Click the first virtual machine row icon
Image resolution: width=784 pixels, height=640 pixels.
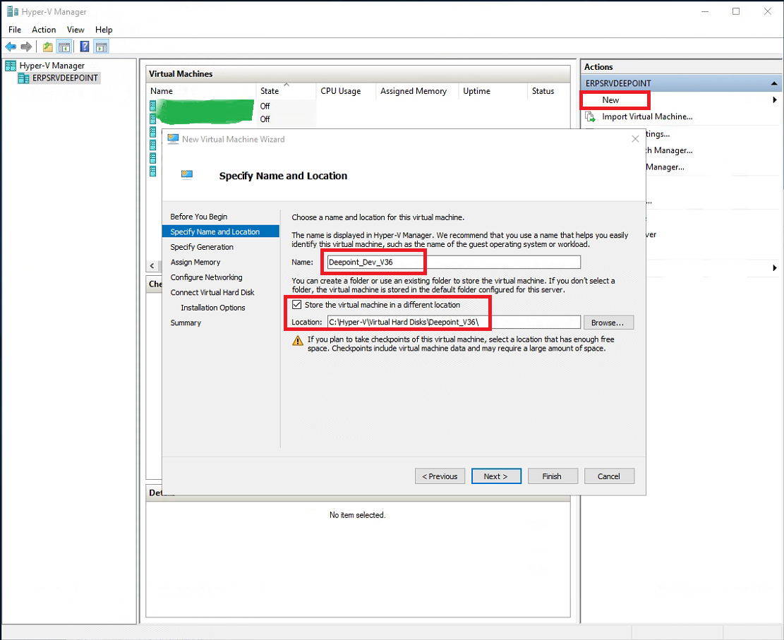pyautogui.click(x=152, y=106)
